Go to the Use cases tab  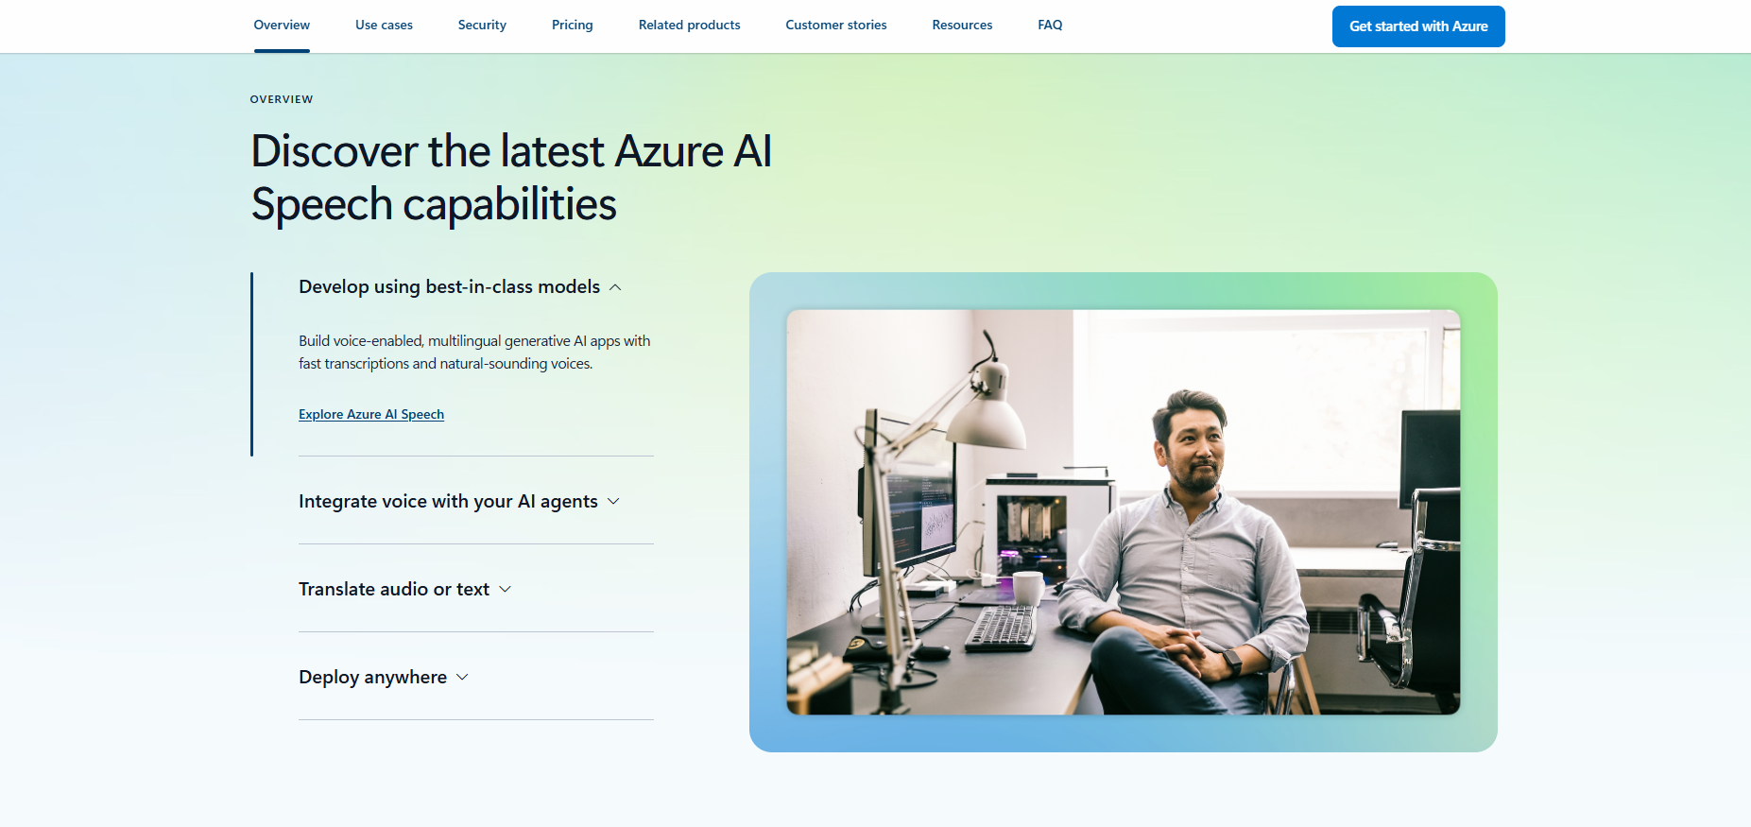384,26
